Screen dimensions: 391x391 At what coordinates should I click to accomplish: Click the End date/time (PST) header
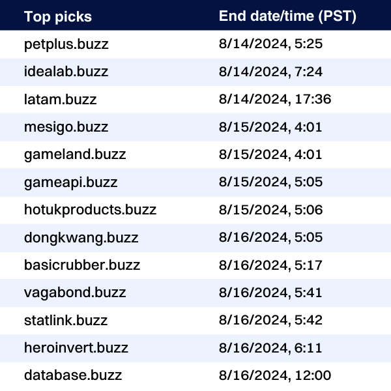coord(287,16)
